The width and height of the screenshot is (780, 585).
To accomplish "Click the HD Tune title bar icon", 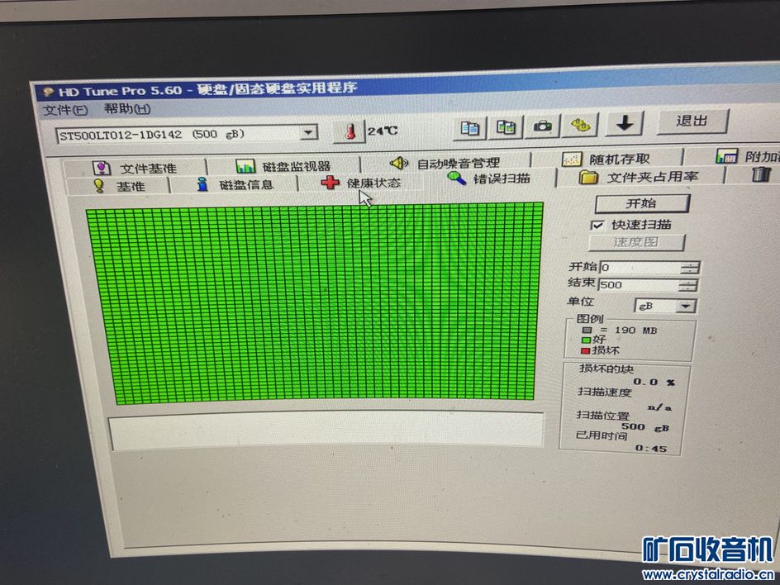I will (48, 92).
